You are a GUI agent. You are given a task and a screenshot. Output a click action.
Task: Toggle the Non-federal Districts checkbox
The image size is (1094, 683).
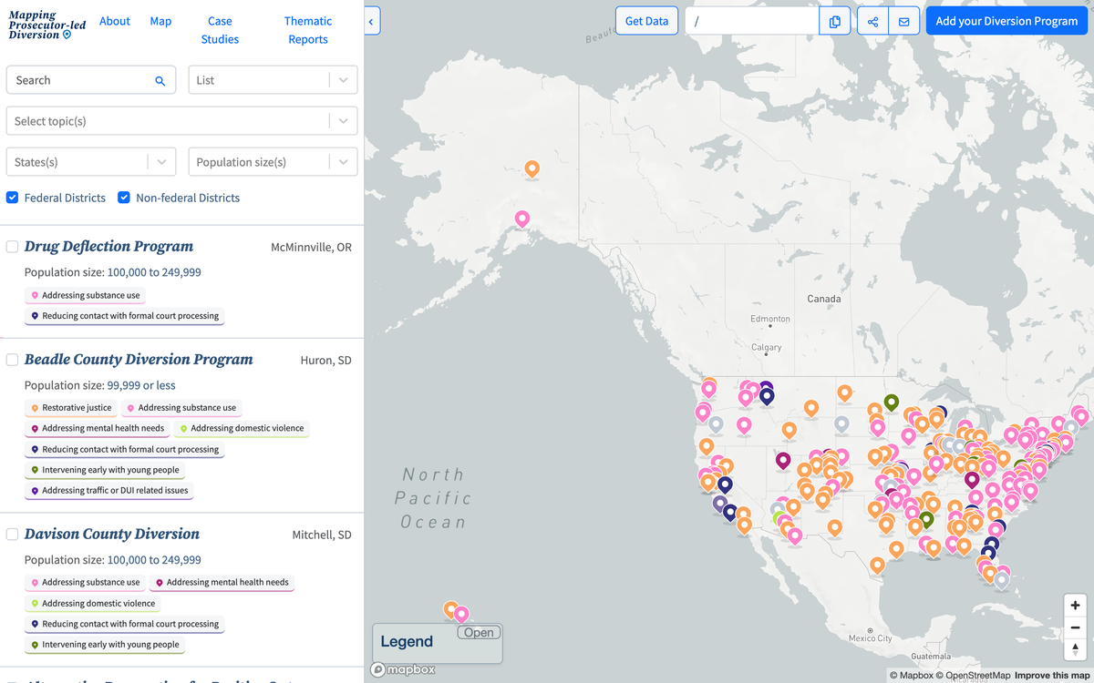(x=124, y=198)
